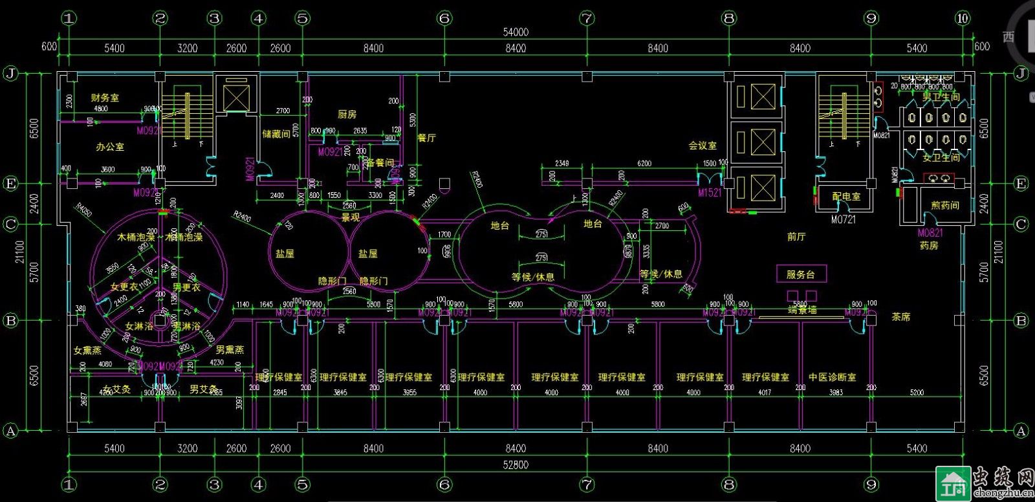Select the J axis bubble on the left side

point(10,73)
